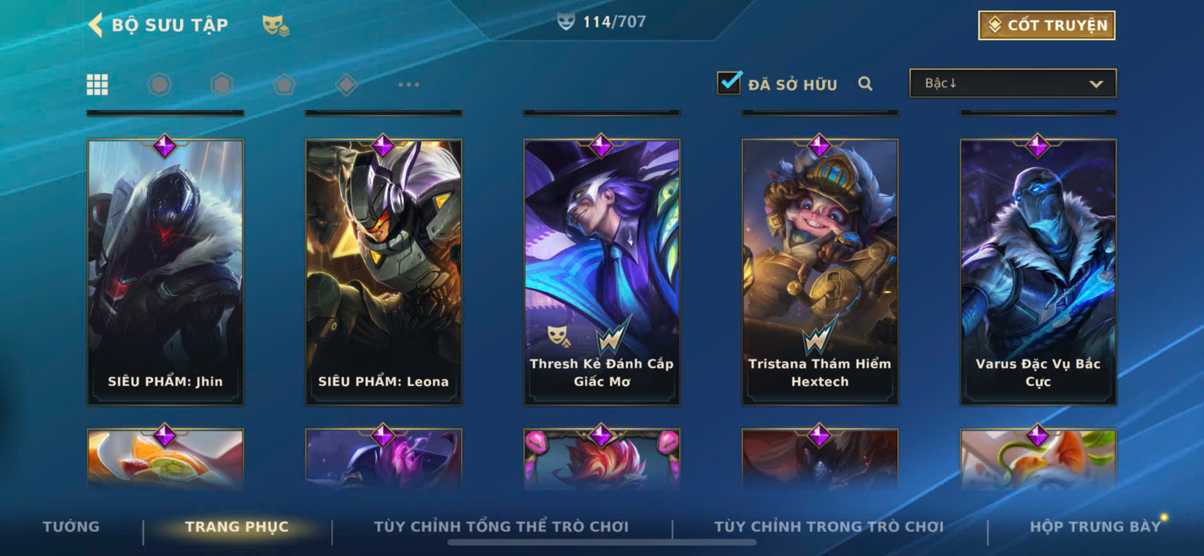Switch to the Tướng tab
This screenshot has height=556, width=1204.
pos(71,527)
